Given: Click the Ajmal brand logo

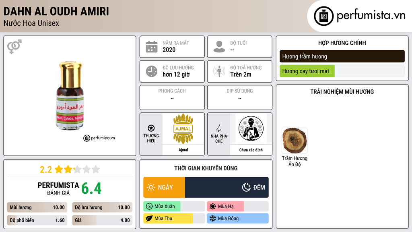Looking at the screenshot, I should tap(183, 128).
